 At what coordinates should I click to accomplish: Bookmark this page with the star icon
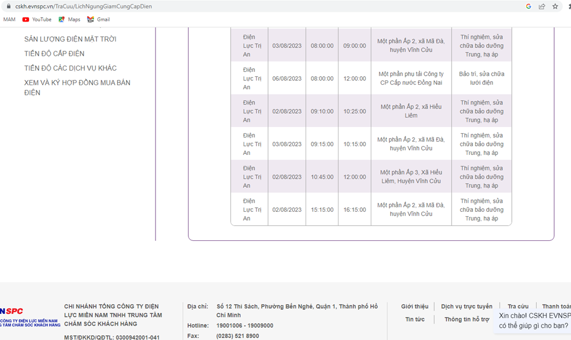pos(555,6)
